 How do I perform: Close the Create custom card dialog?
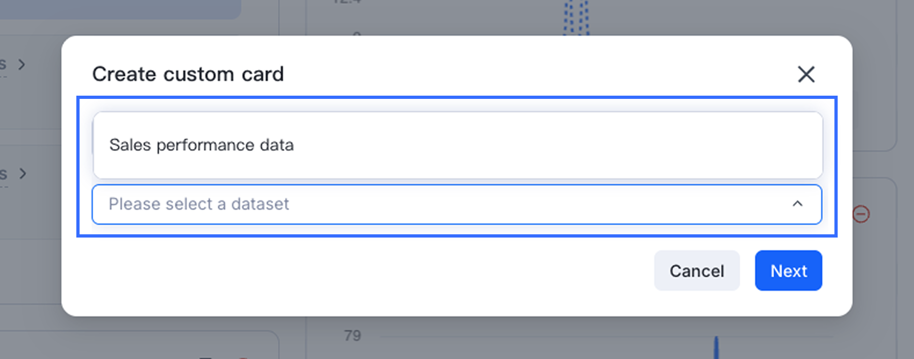pyautogui.click(x=806, y=74)
